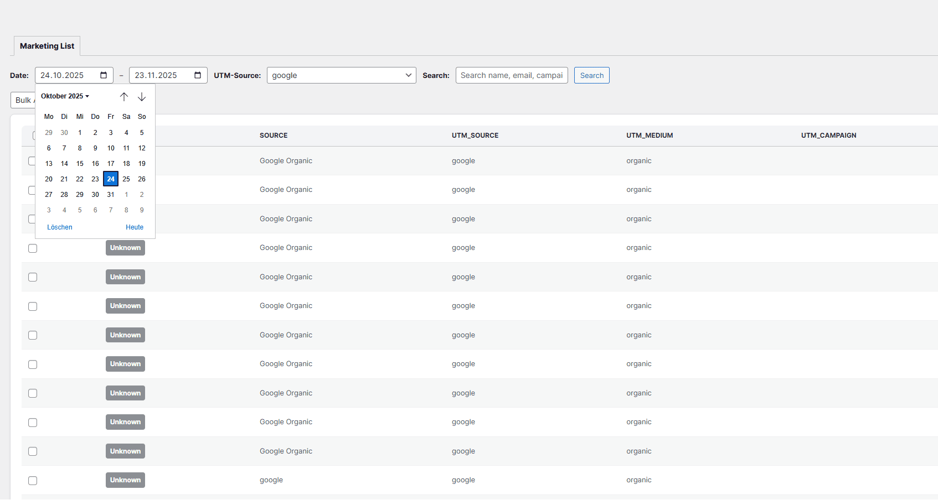Click the search name, email, campaign input field
Image resolution: width=938 pixels, height=500 pixels.
tap(511, 75)
